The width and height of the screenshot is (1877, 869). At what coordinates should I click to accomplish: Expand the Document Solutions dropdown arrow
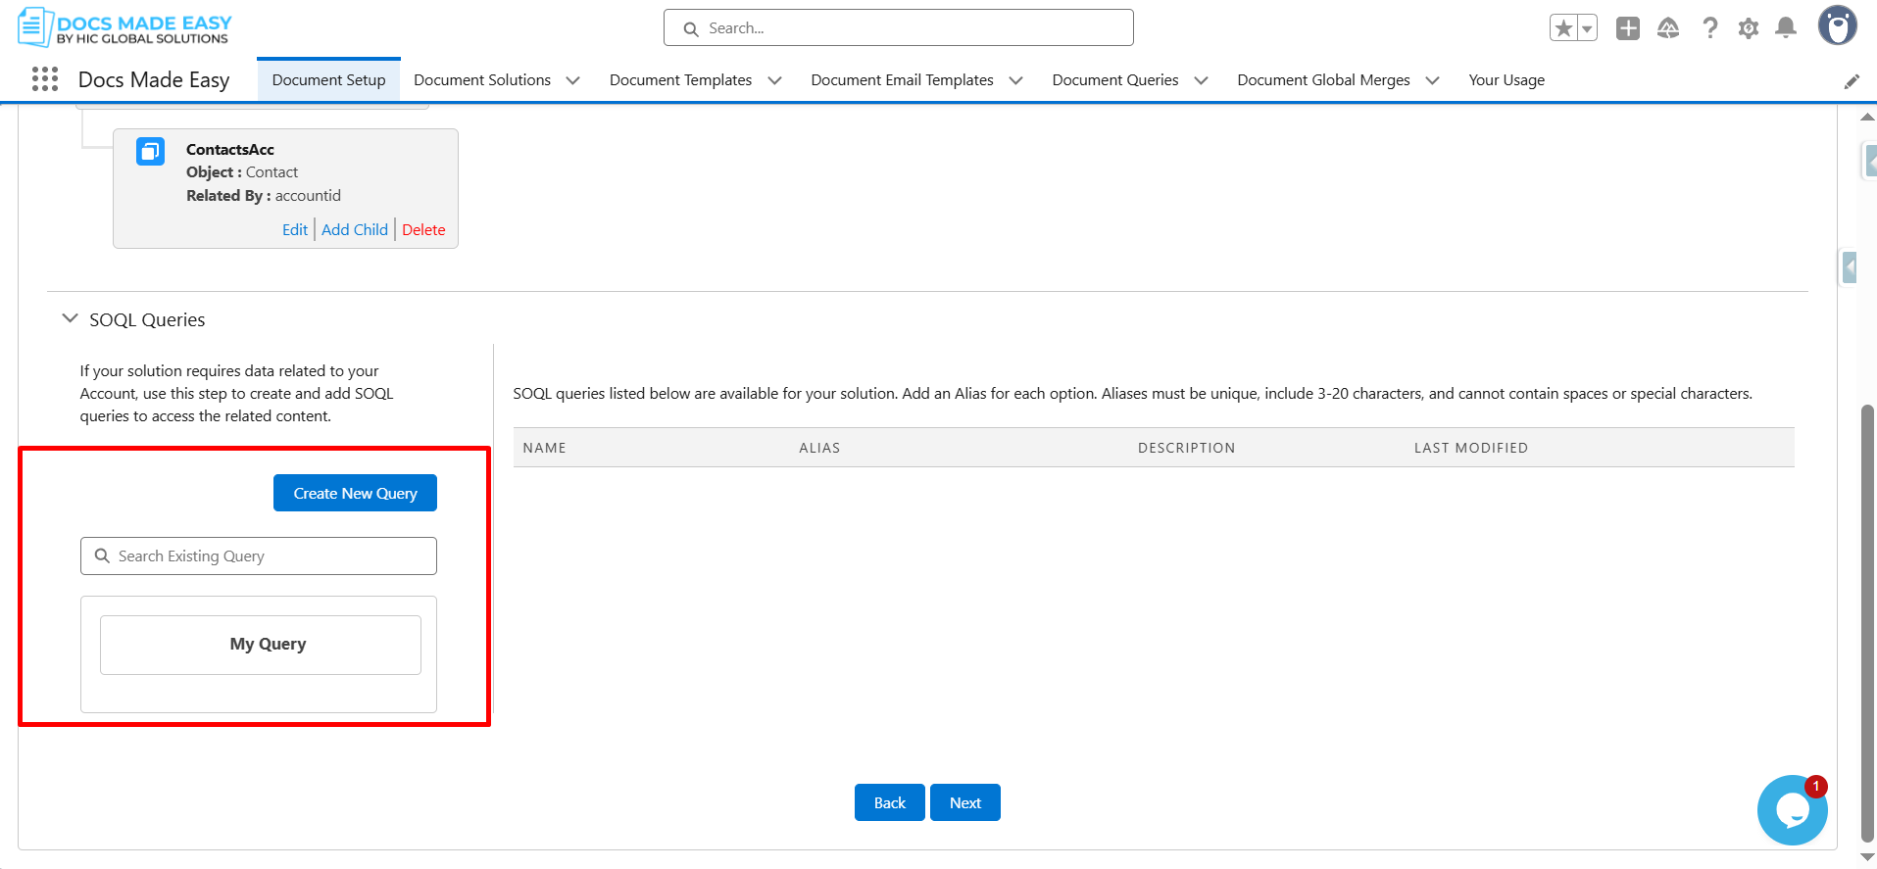573,80
